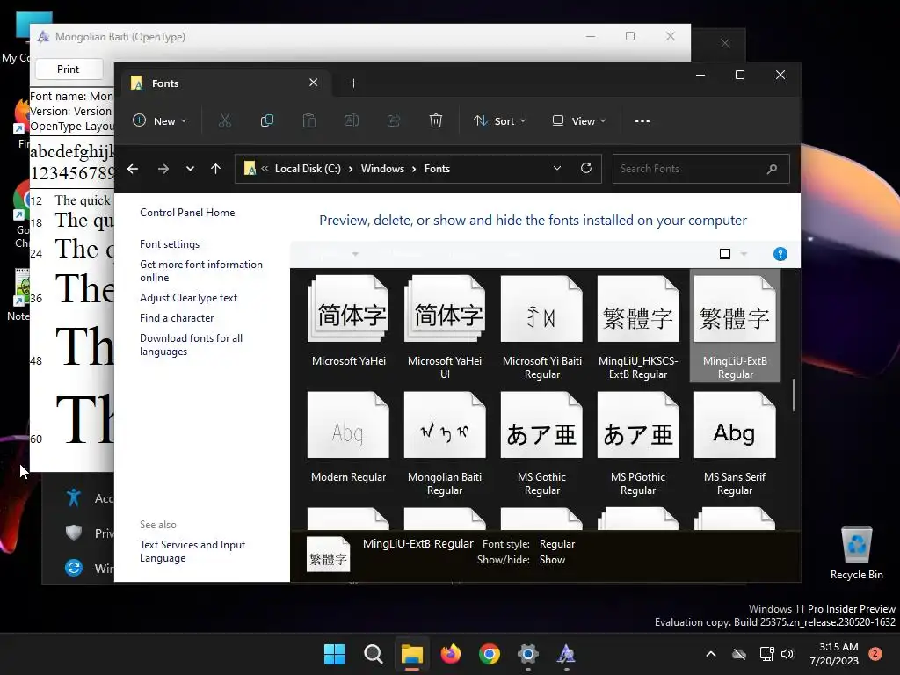Launch Chrome from the taskbar

[489, 654]
